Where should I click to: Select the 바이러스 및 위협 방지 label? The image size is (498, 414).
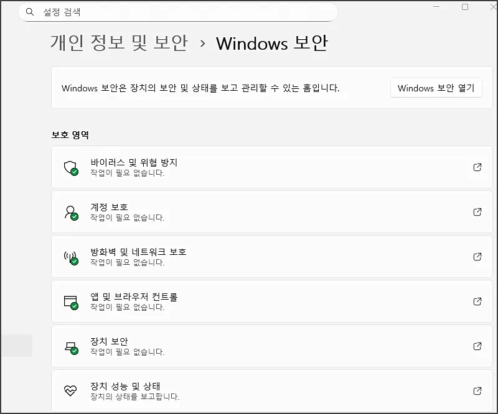click(x=134, y=162)
